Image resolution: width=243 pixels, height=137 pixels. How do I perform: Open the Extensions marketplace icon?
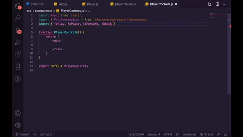click(18, 54)
